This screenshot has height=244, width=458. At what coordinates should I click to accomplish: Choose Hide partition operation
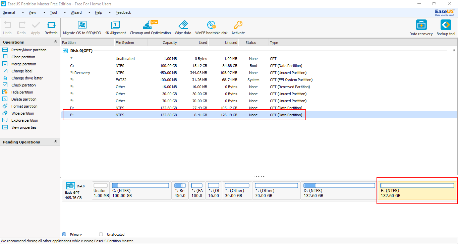point(22,92)
